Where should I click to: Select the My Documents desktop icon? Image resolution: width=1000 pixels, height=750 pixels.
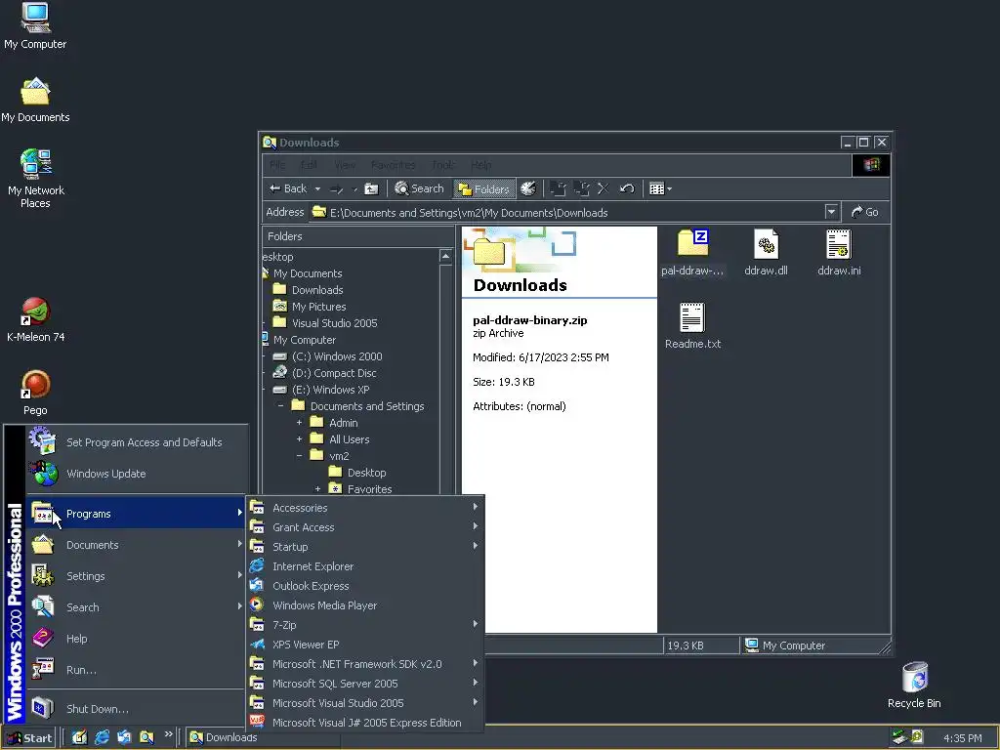[35, 100]
